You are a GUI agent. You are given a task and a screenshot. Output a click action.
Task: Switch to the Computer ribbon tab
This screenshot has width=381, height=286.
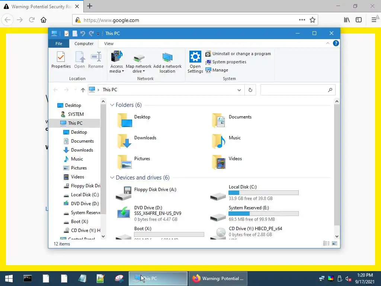pyautogui.click(x=84, y=44)
